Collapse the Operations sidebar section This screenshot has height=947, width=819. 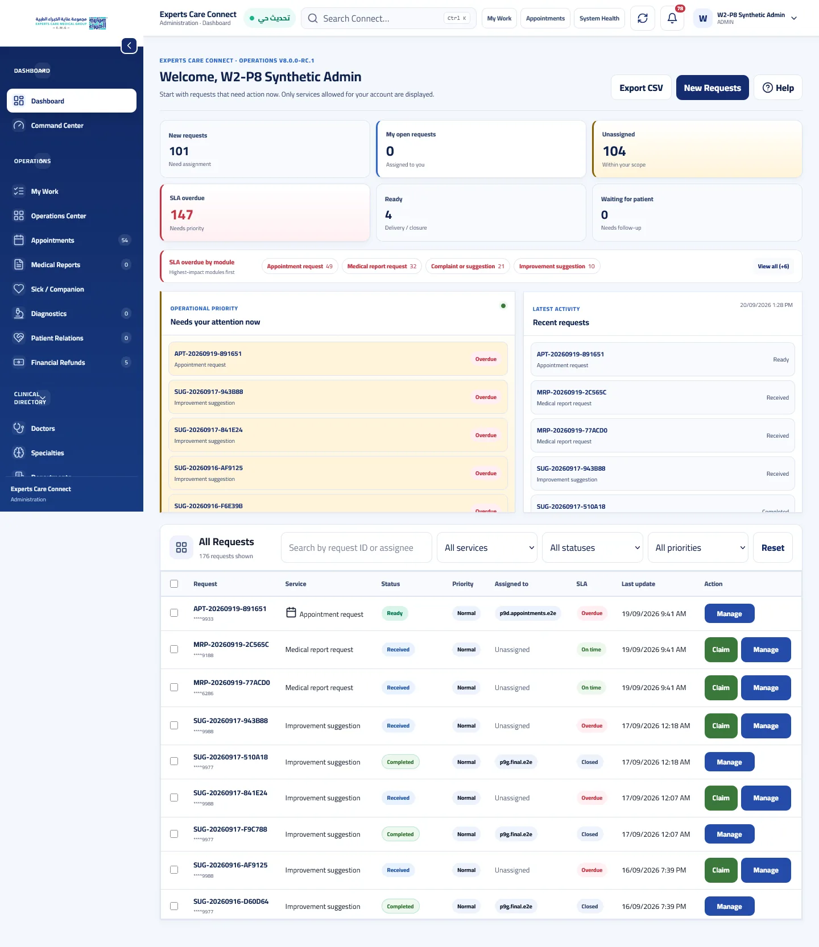click(43, 161)
